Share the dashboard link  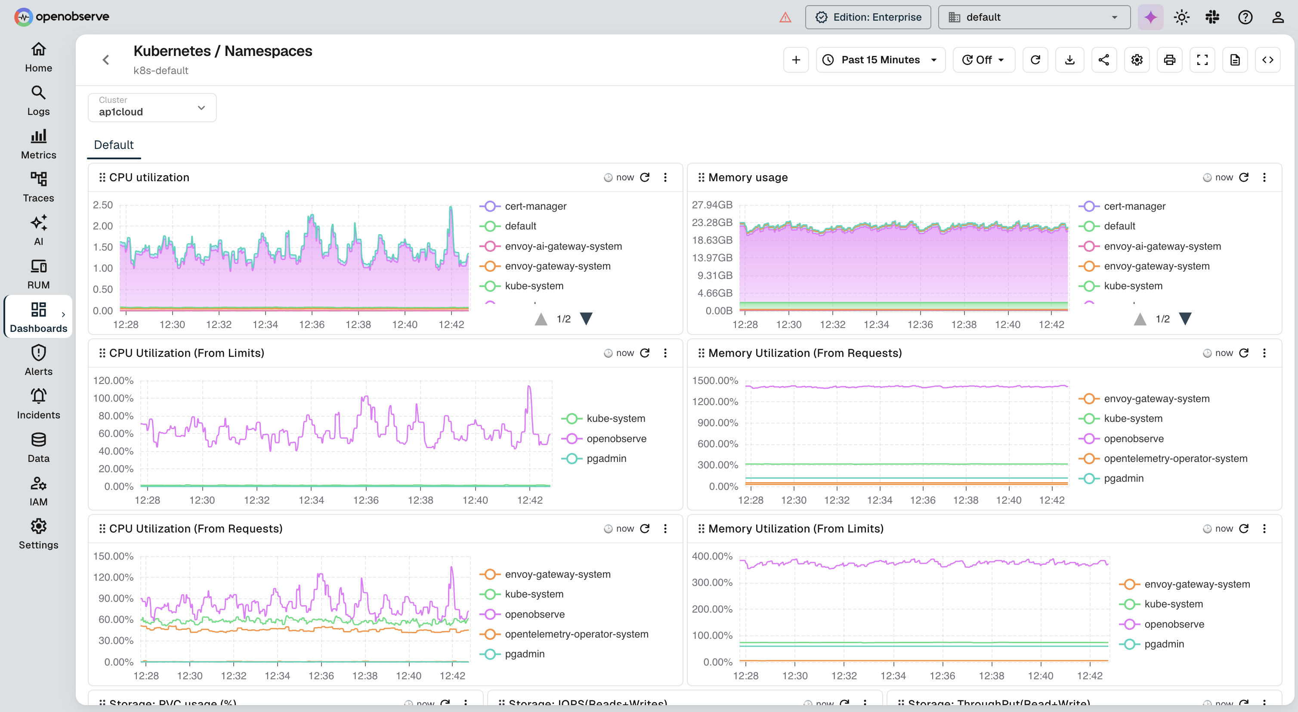[x=1103, y=60]
